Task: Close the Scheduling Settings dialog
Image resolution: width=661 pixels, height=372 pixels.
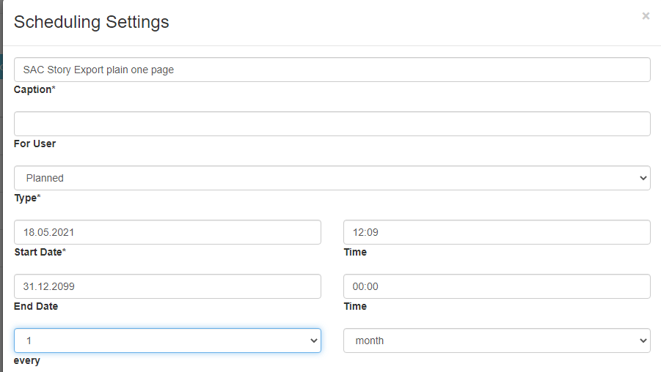Action: coord(646,16)
